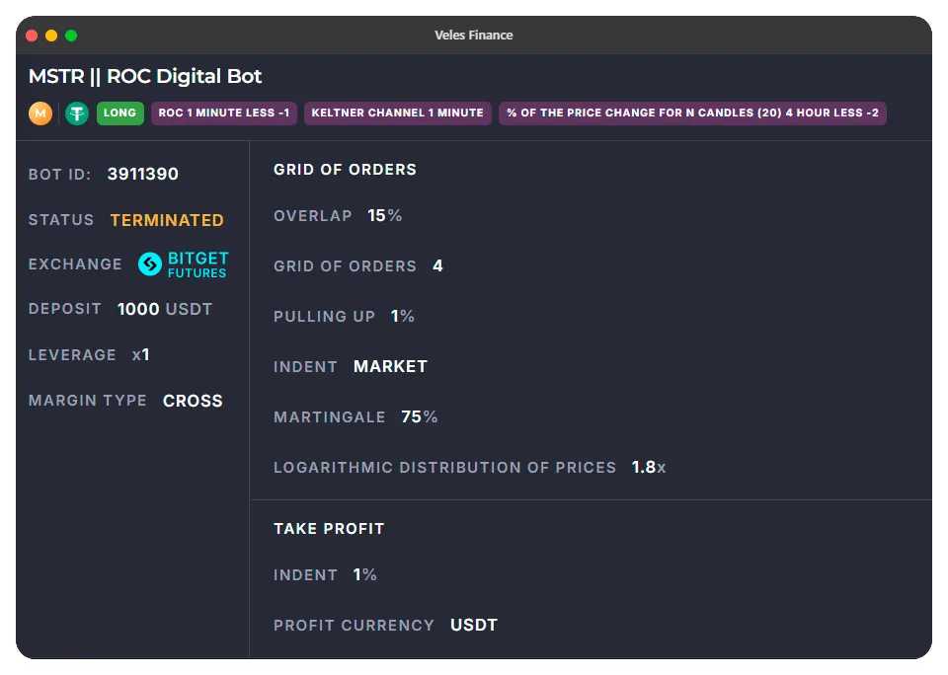Click the logarithmic distribution 1.8x value
Viewport: 948px width, 675px height.
coord(649,468)
